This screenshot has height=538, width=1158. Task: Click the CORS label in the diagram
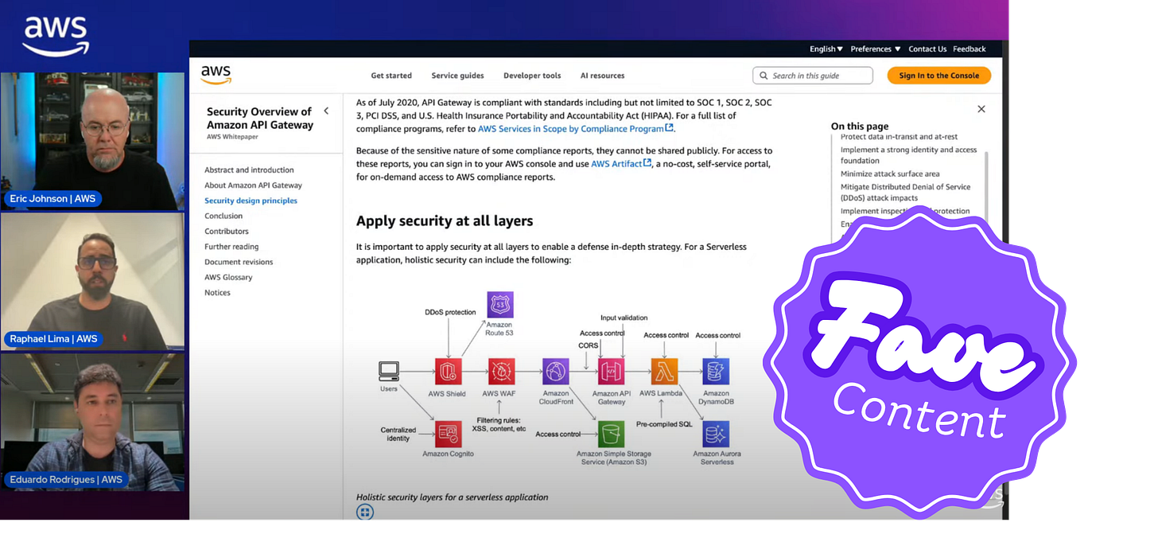pyautogui.click(x=588, y=345)
